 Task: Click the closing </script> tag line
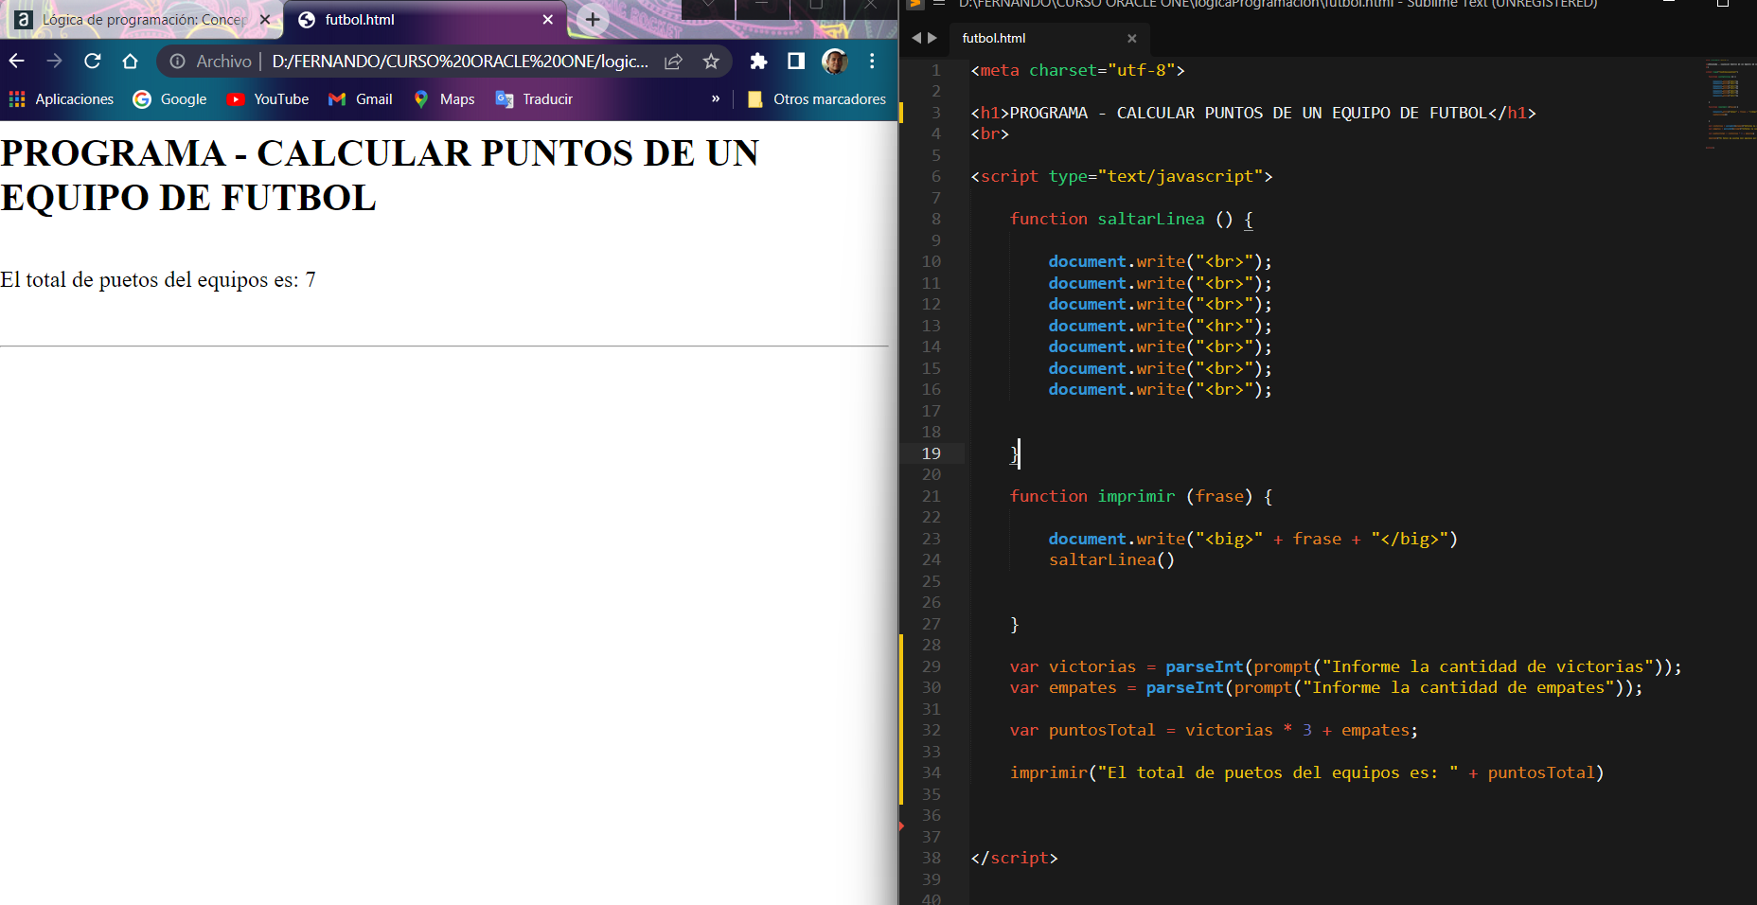[1014, 858]
